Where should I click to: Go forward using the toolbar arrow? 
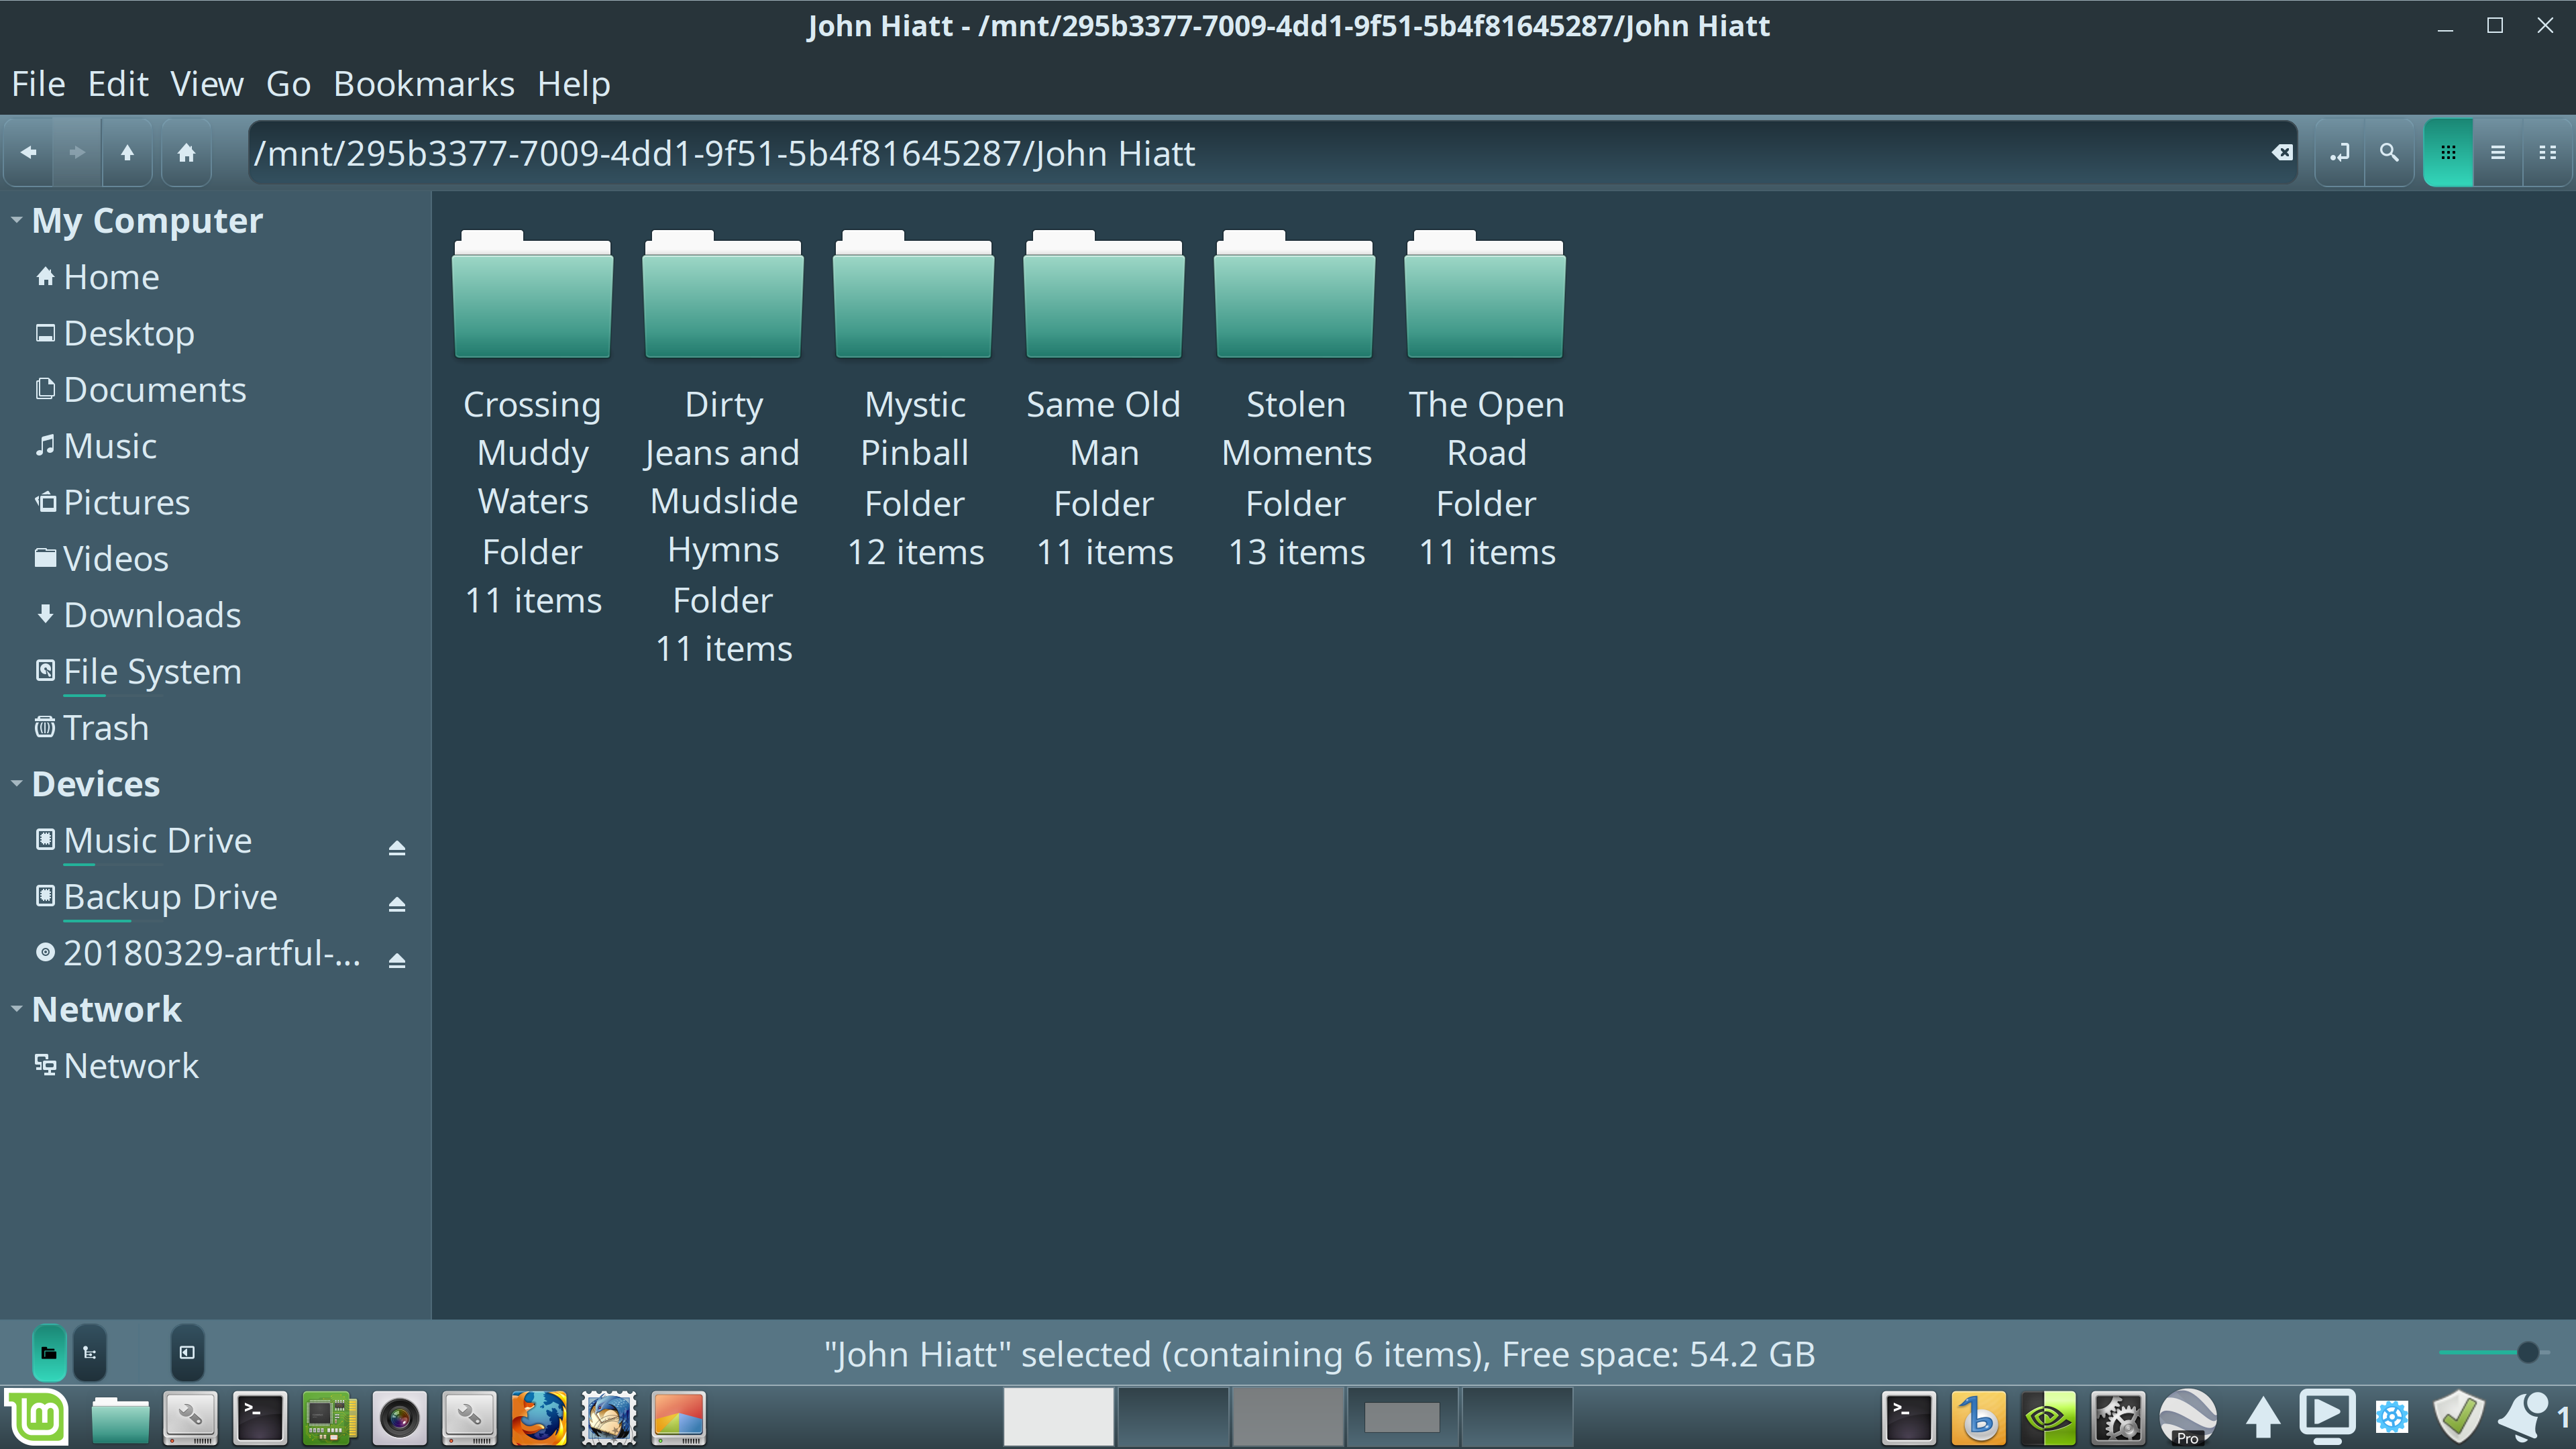77,153
